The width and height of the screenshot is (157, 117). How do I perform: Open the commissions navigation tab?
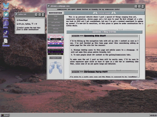pos(56,26)
